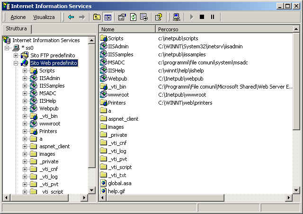The image size is (303, 214).
Task: Expand the Webpub tree node
Action: (25, 108)
